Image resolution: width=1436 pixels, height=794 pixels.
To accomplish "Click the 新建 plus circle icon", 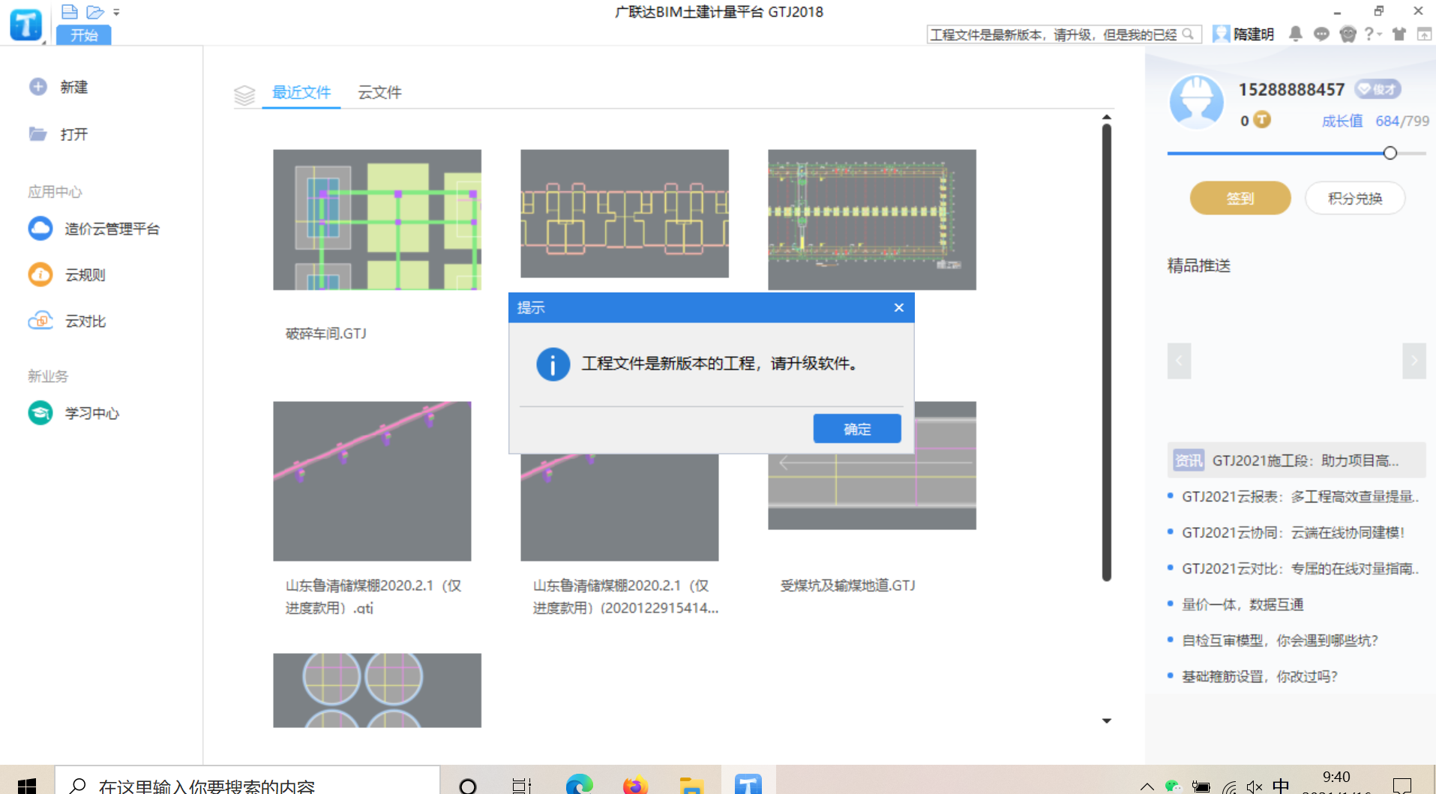I will coord(38,87).
